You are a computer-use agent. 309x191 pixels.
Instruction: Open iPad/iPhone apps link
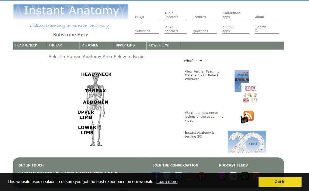click(x=231, y=15)
